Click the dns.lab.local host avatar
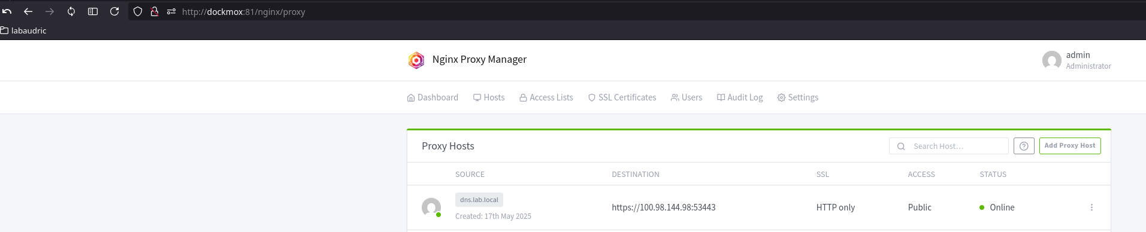 [x=431, y=207]
